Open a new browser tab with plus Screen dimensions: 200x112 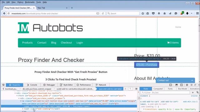point(72,8)
